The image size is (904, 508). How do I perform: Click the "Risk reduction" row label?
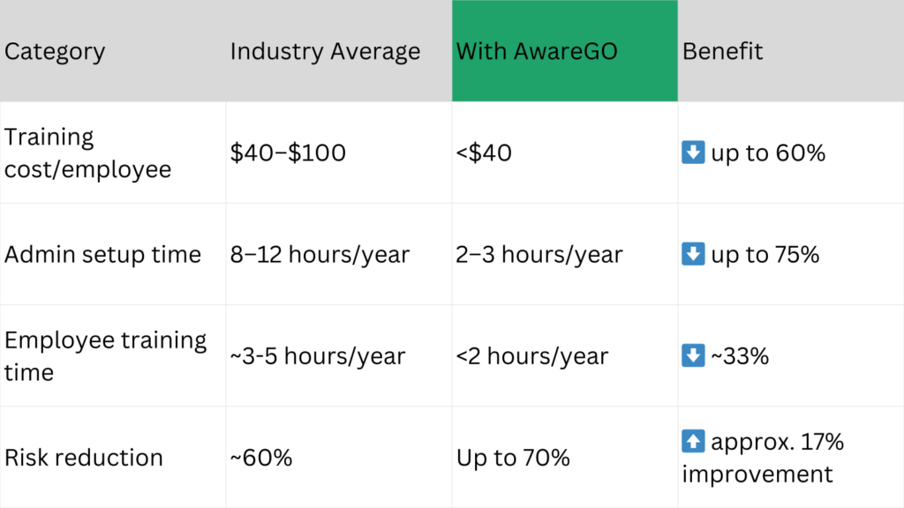pyautogui.click(x=84, y=458)
